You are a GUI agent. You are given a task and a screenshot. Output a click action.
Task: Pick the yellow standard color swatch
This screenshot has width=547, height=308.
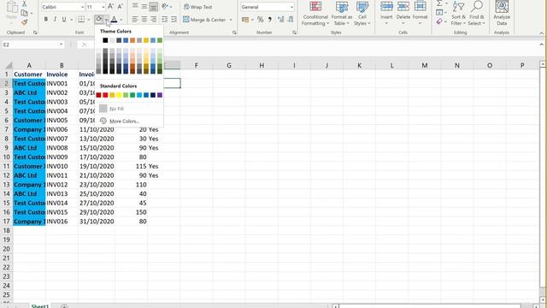tap(119, 95)
